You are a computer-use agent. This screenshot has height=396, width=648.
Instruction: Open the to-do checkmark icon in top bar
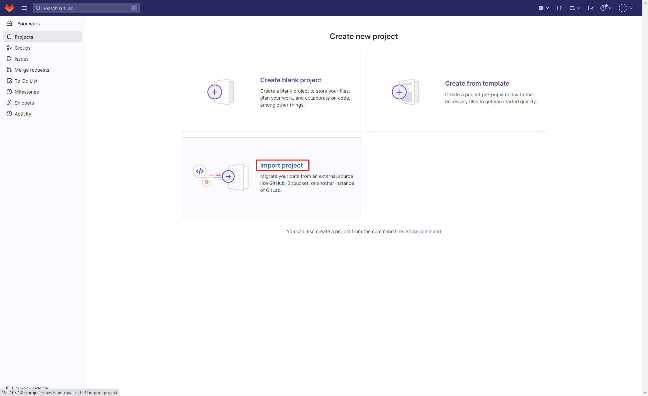tap(591, 8)
